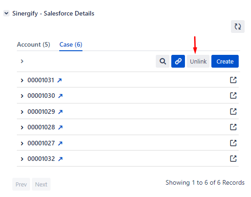Open popout icon for case 00001027
Viewport: 251px width, 197px height.
pyautogui.click(x=233, y=143)
